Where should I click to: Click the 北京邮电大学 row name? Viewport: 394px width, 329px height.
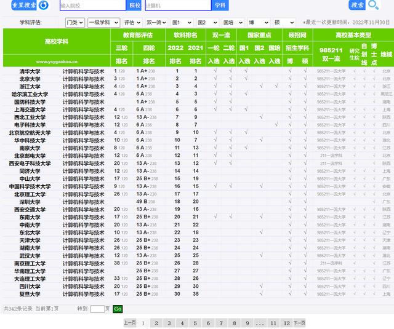click(30, 156)
